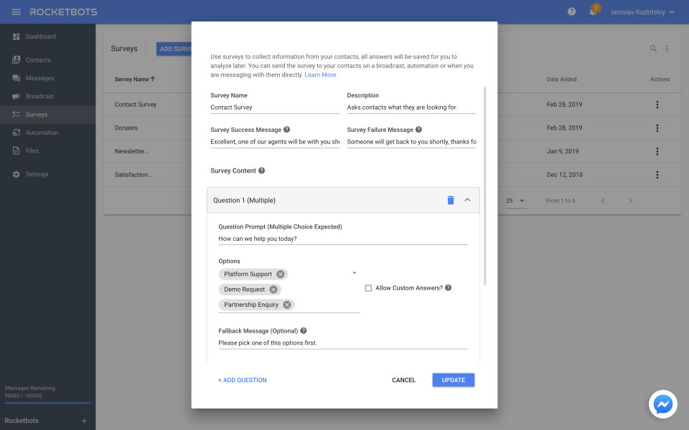Remove the Demo Request option chip
The image size is (689, 430).
click(273, 290)
